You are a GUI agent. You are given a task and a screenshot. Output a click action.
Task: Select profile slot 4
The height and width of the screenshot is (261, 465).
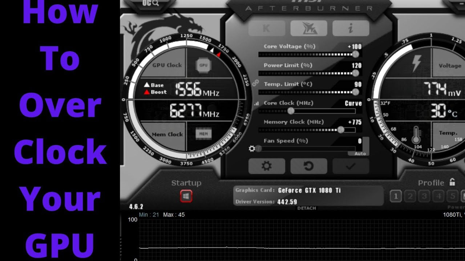coord(438,196)
